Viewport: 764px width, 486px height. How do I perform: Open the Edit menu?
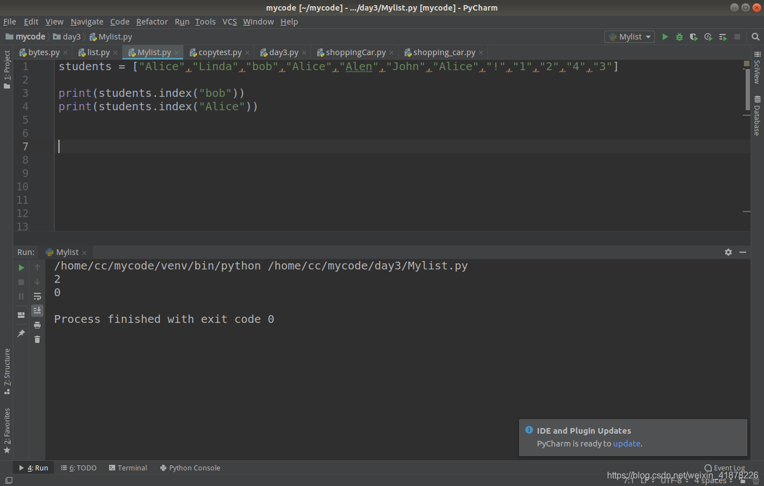[31, 22]
